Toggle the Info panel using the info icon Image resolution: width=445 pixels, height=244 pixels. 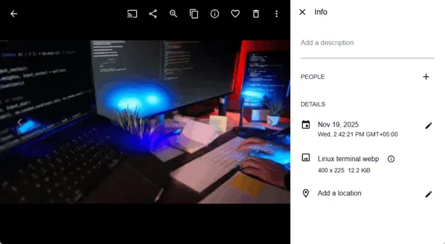tap(215, 14)
